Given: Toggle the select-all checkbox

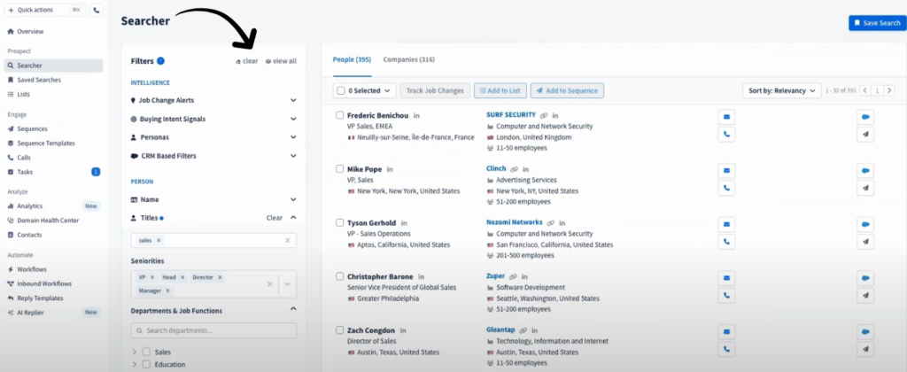Looking at the screenshot, I should pos(341,91).
